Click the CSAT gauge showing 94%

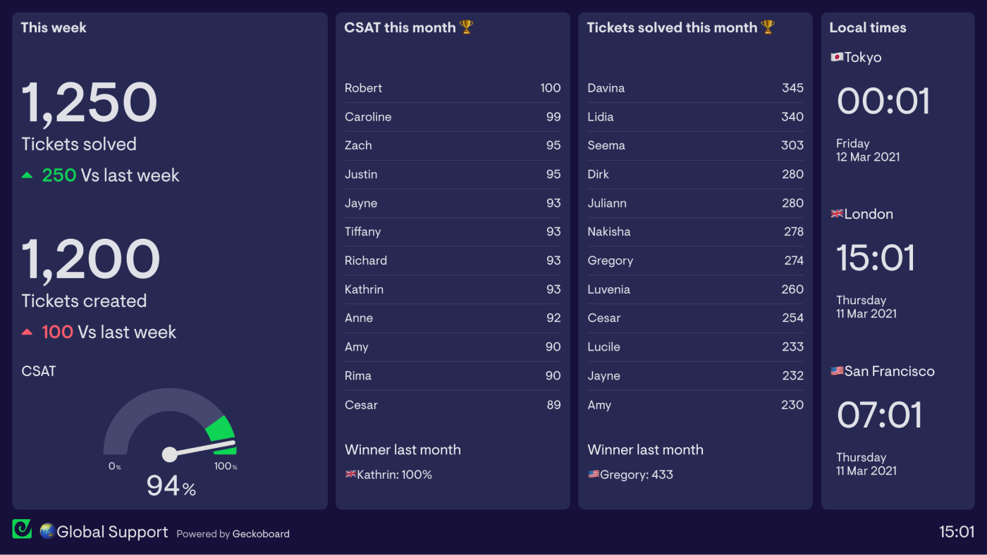pos(169,437)
